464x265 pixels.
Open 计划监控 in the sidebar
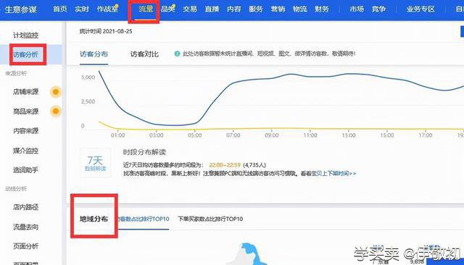(26, 35)
